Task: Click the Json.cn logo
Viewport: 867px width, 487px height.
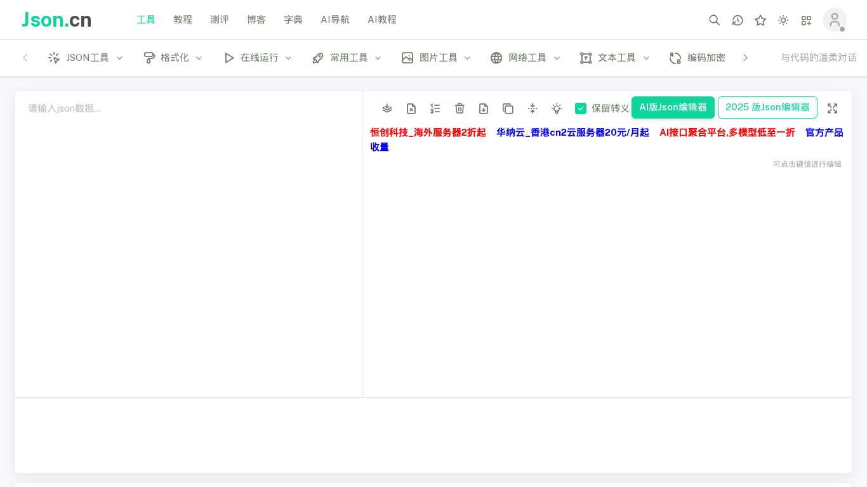Action: point(56,20)
